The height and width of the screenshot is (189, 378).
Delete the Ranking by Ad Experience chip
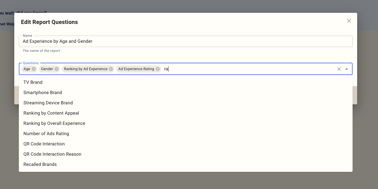click(111, 69)
